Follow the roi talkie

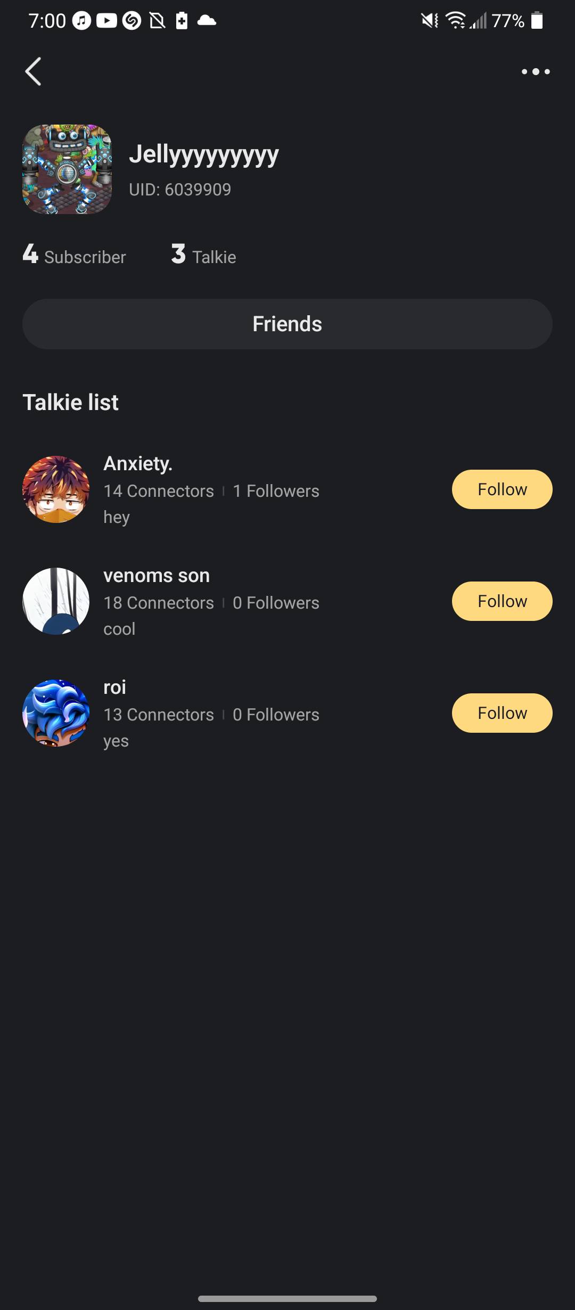pos(502,713)
